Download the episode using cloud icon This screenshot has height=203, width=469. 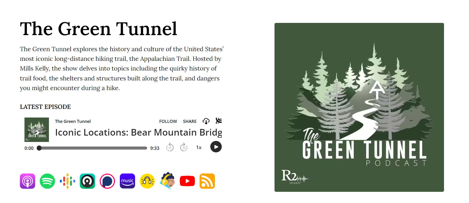click(x=206, y=121)
